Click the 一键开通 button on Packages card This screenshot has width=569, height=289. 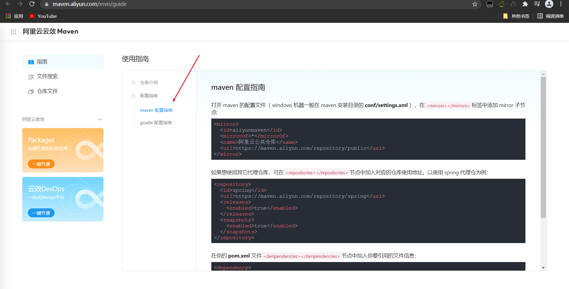pyautogui.click(x=41, y=164)
